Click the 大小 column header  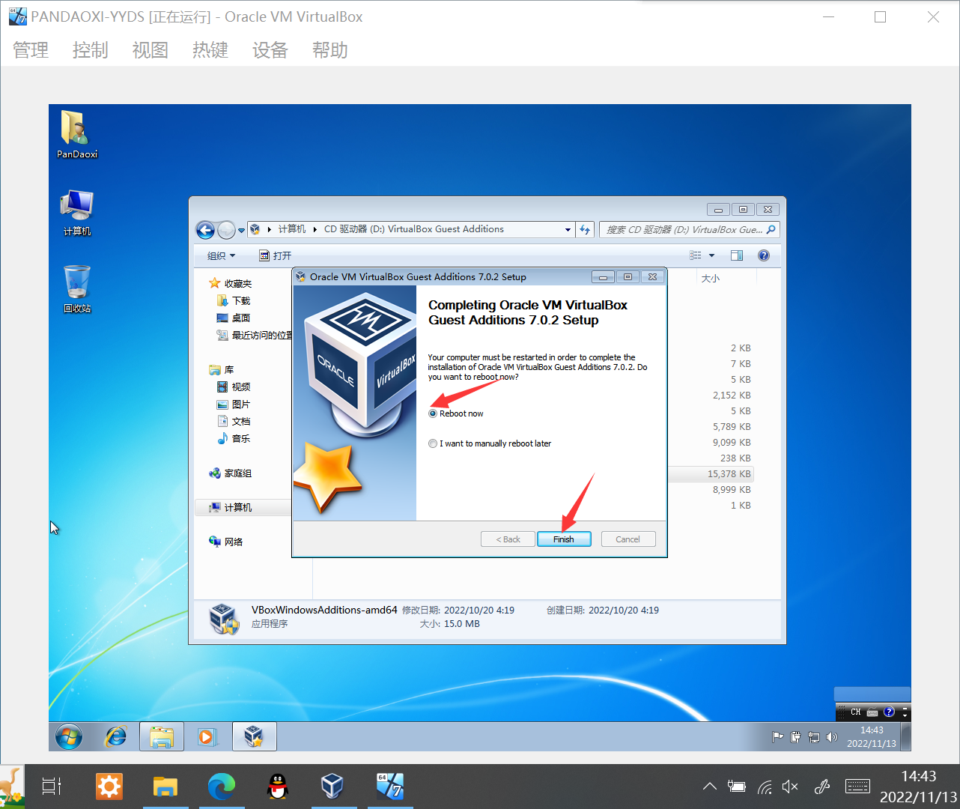coord(711,278)
